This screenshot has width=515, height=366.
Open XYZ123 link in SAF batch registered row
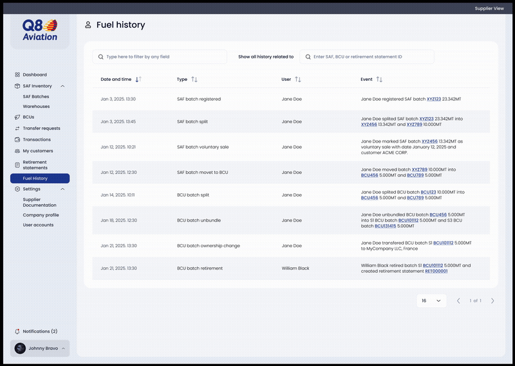click(434, 100)
